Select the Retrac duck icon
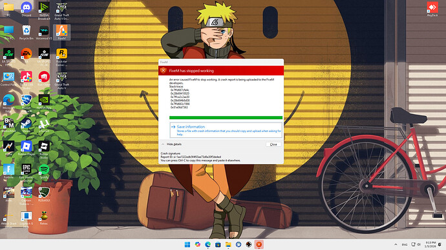Image resolution: width=446 pixels, height=250 pixels. [44, 217]
